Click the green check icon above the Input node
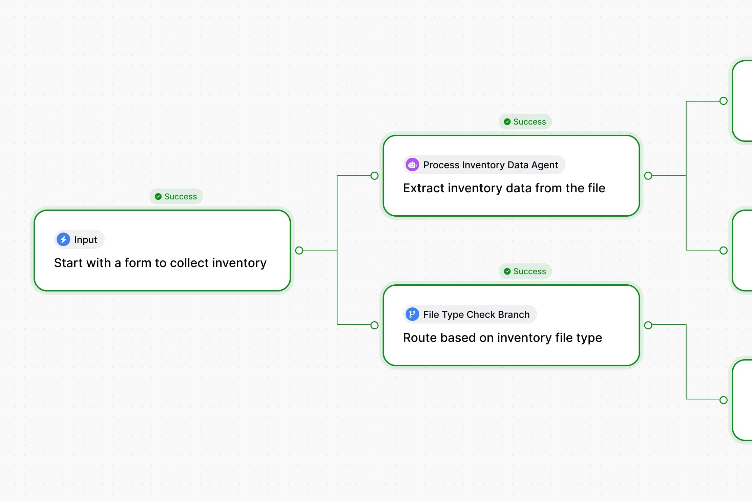Screen dimensions: 752x501 [158, 196]
